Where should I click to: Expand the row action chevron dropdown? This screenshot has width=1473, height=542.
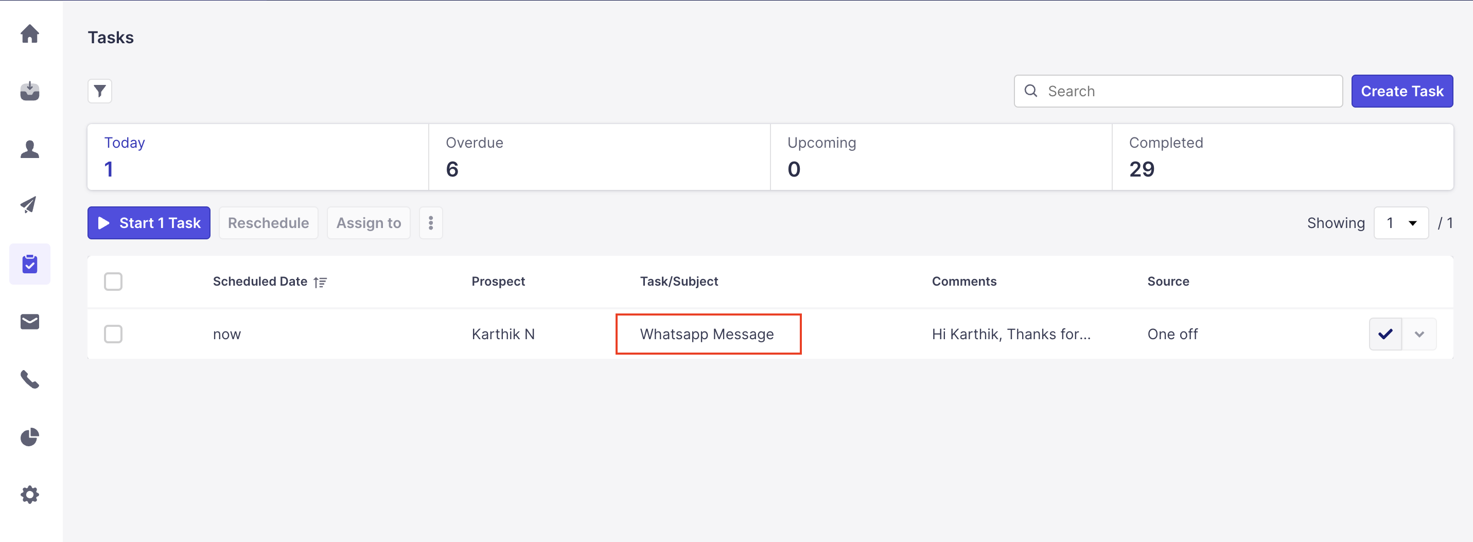pos(1419,334)
